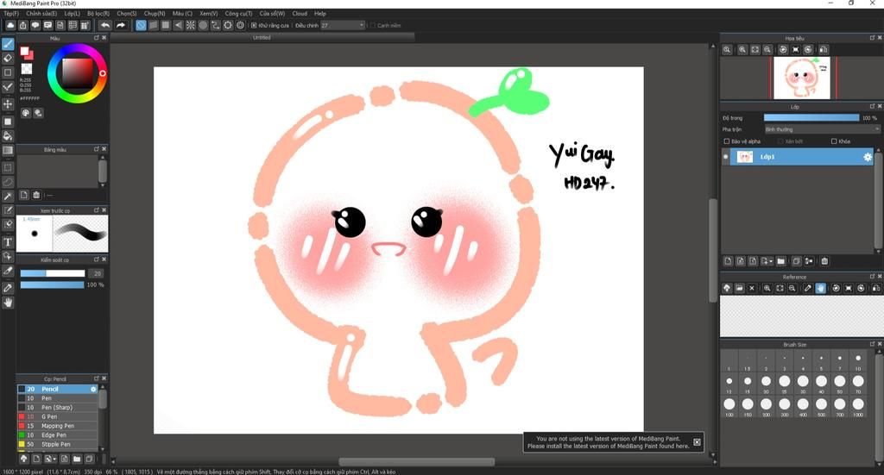Open Bộ lọc(R) filter menu
Image resolution: width=884 pixels, height=475 pixels.
(x=98, y=14)
